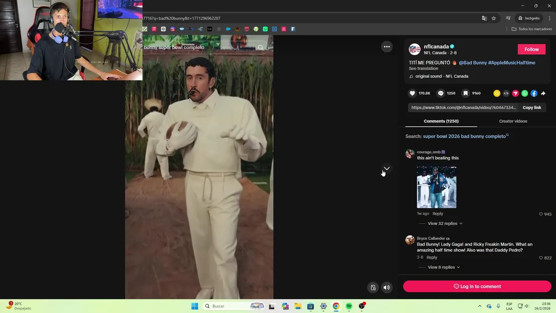Open the Airbnb bookmark icon
Image resolution: width=556 pixels, height=313 pixels.
[284, 29]
